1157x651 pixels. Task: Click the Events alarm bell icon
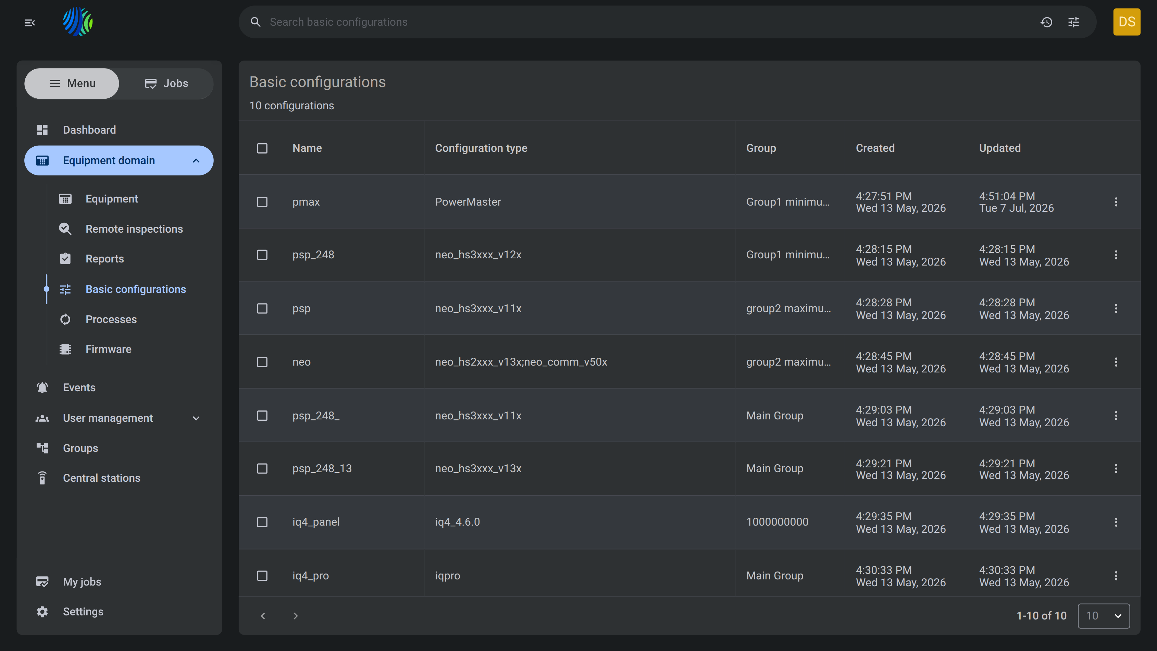42,387
